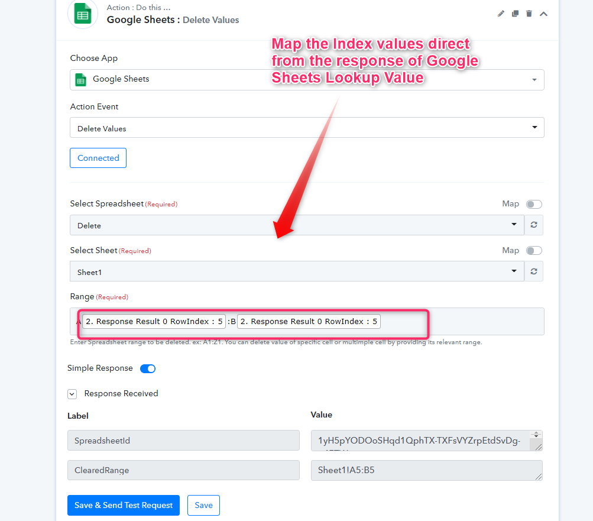Click first Response Result 0 RowIndex tag
Screen dimensions: 593x521
[154, 321]
